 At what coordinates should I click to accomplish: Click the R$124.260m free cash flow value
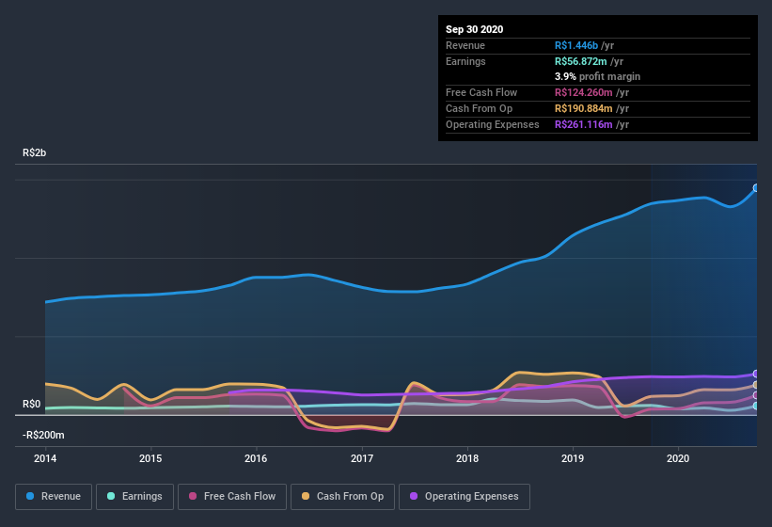(583, 92)
